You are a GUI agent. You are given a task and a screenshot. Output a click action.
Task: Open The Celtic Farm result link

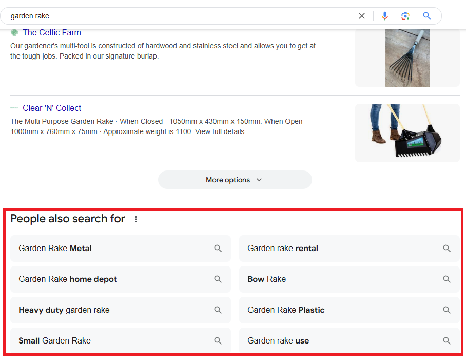coord(51,32)
